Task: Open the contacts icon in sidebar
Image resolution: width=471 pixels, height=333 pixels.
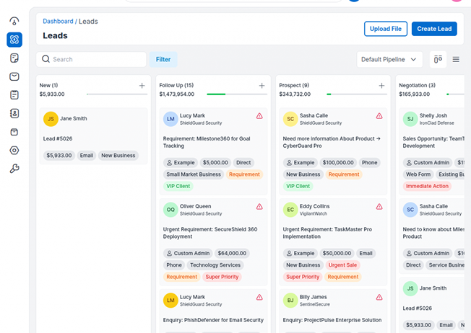Action: (x=14, y=113)
